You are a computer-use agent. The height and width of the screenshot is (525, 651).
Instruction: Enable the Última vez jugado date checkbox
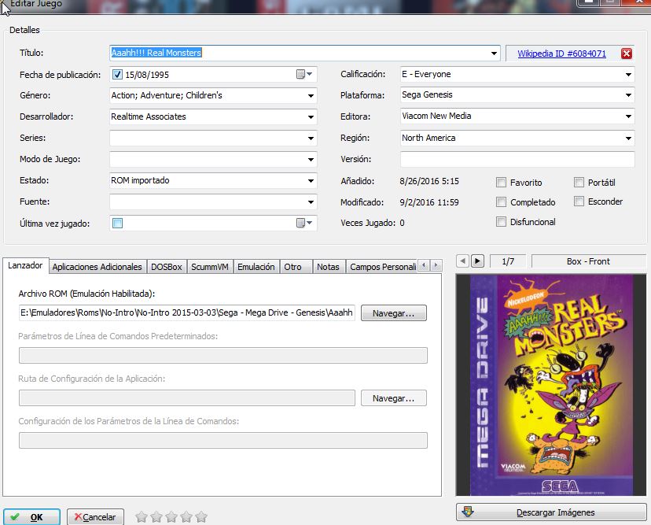coord(117,224)
